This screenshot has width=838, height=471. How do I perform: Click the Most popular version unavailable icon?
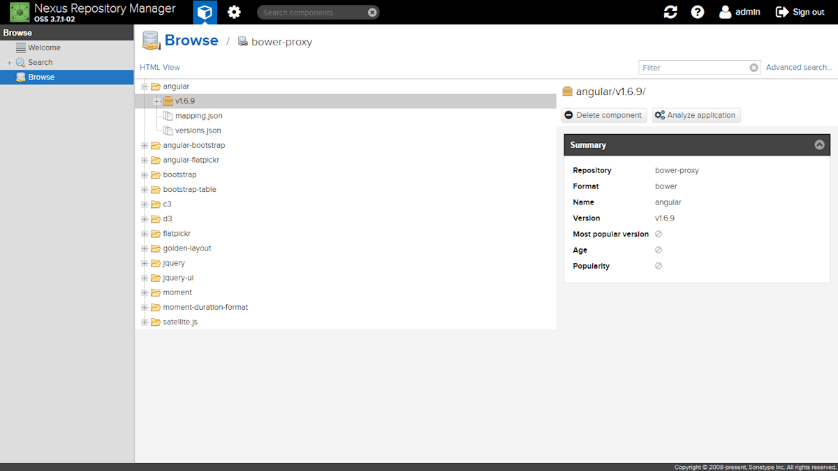click(659, 234)
